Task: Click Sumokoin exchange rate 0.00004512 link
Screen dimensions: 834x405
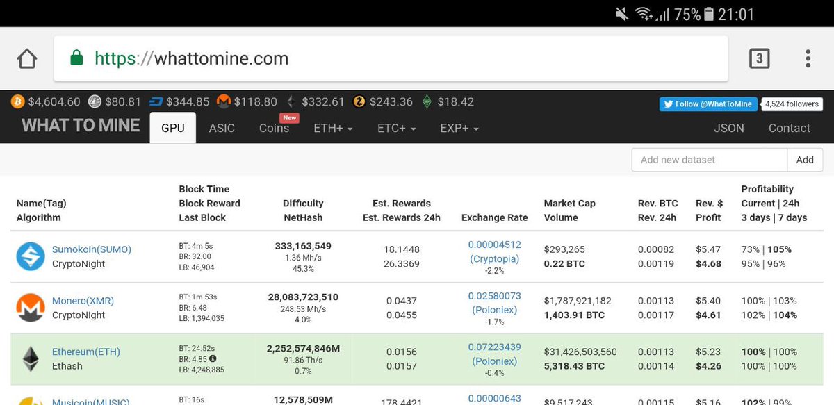Action: (494, 245)
